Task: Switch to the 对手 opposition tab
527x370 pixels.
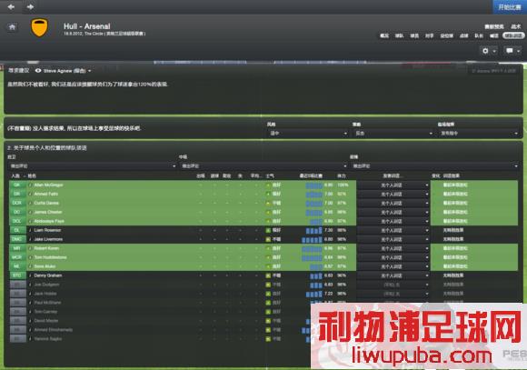Action: pos(429,35)
